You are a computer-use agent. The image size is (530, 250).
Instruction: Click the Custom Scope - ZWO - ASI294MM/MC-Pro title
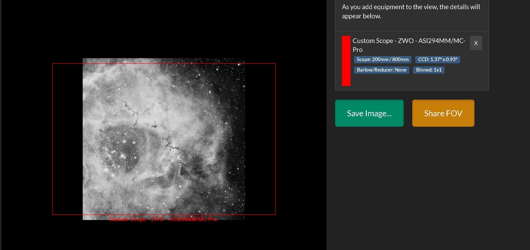point(409,45)
